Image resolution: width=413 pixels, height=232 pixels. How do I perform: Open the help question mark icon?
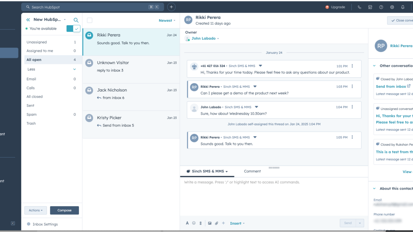pos(381,7)
